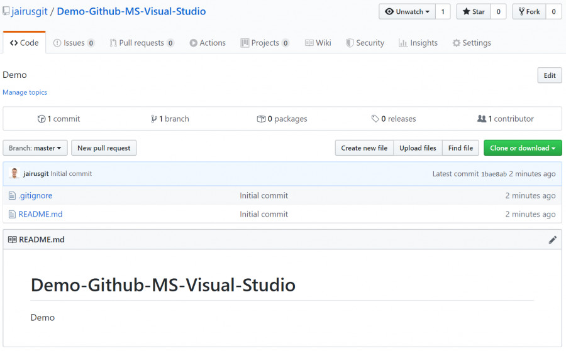This screenshot has height=351, width=566.
Task: View the 1 commit history
Action: pos(59,119)
